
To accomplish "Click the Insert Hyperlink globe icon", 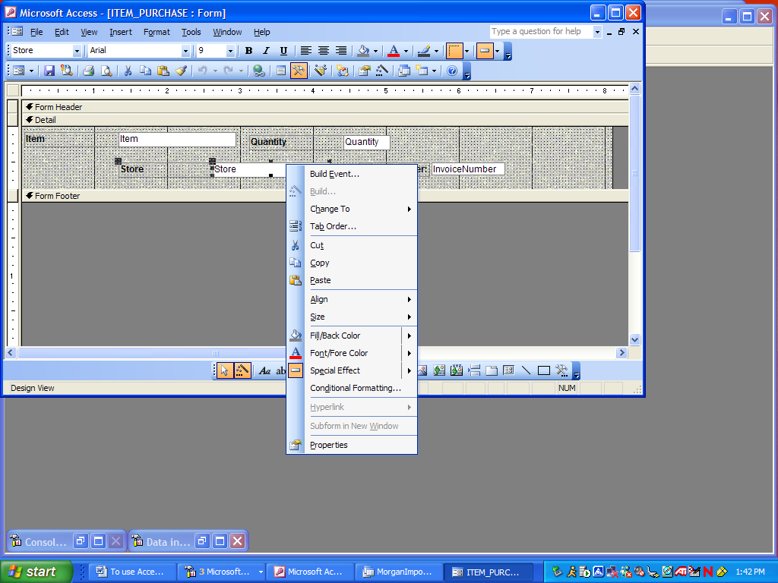I will 259,71.
